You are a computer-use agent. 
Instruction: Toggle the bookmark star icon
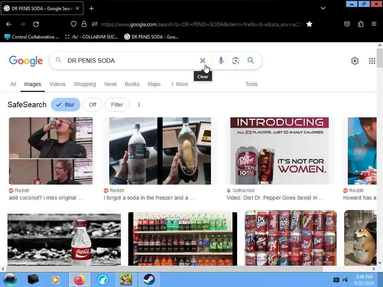(309, 24)
